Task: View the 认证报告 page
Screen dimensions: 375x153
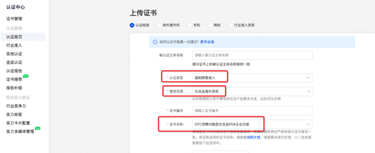Action: (14, 71)
